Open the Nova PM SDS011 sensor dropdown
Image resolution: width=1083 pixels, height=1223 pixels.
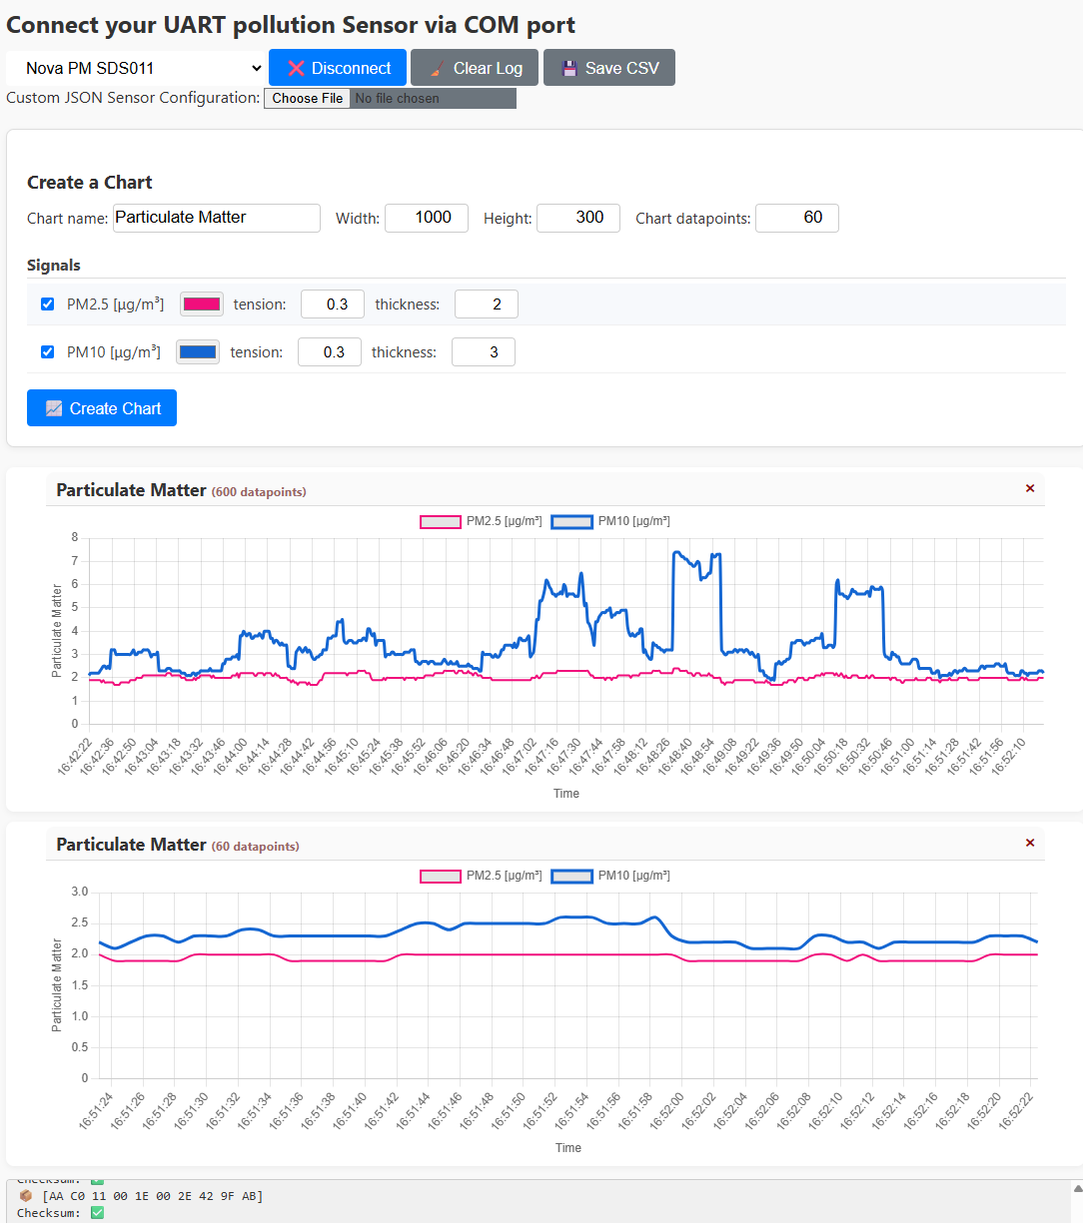135,67
